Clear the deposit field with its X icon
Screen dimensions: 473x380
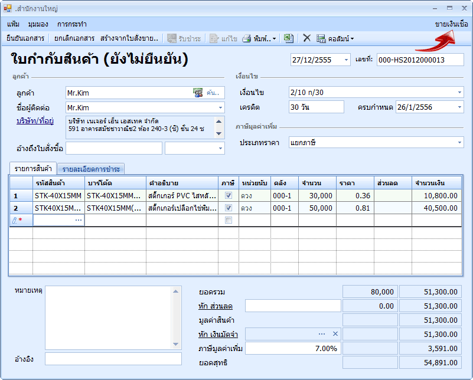pos(335,334)
